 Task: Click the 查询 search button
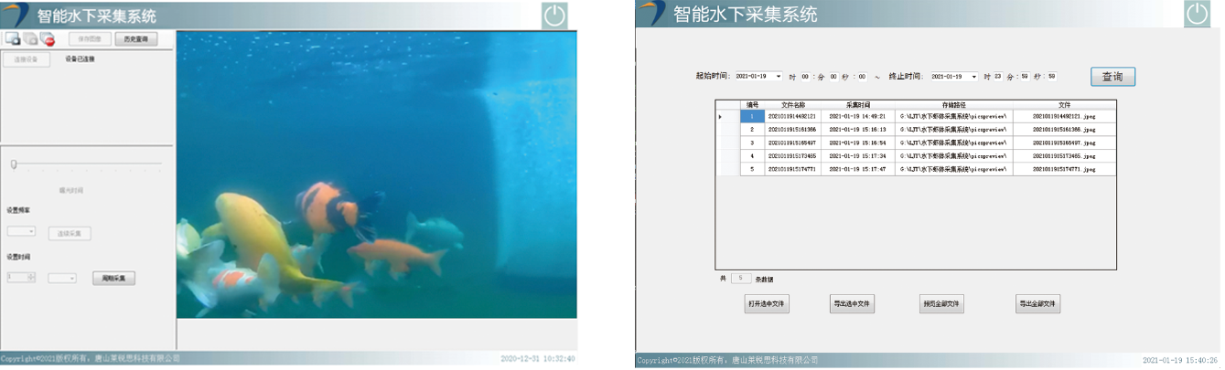tap(1112, 77)
